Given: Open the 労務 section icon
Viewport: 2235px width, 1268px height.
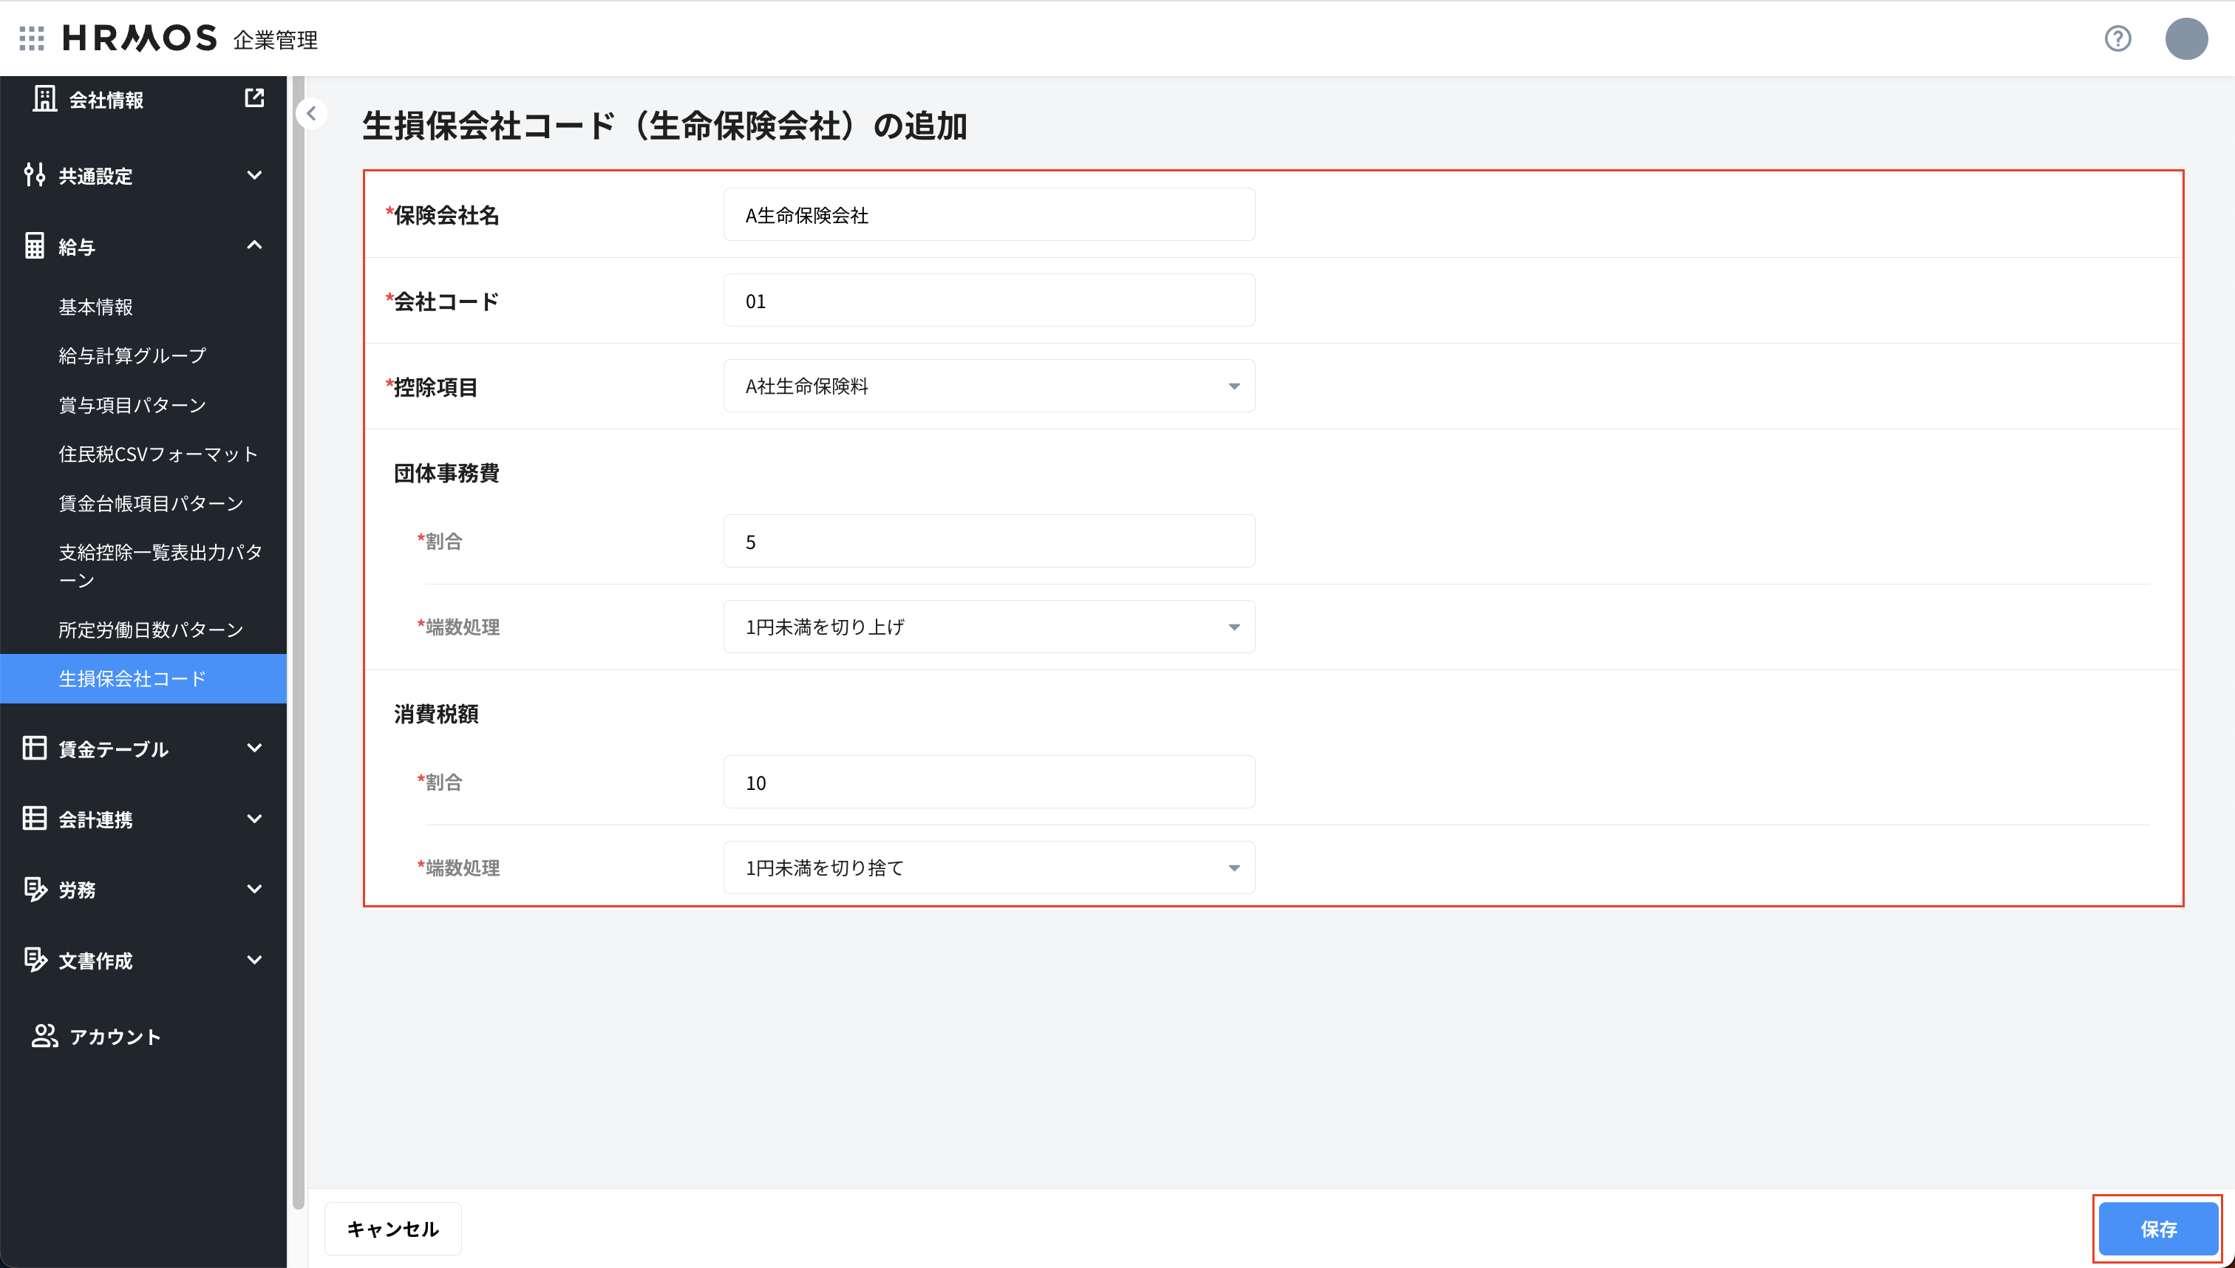Looking at the screenshot, I should (x=35, y=888).
